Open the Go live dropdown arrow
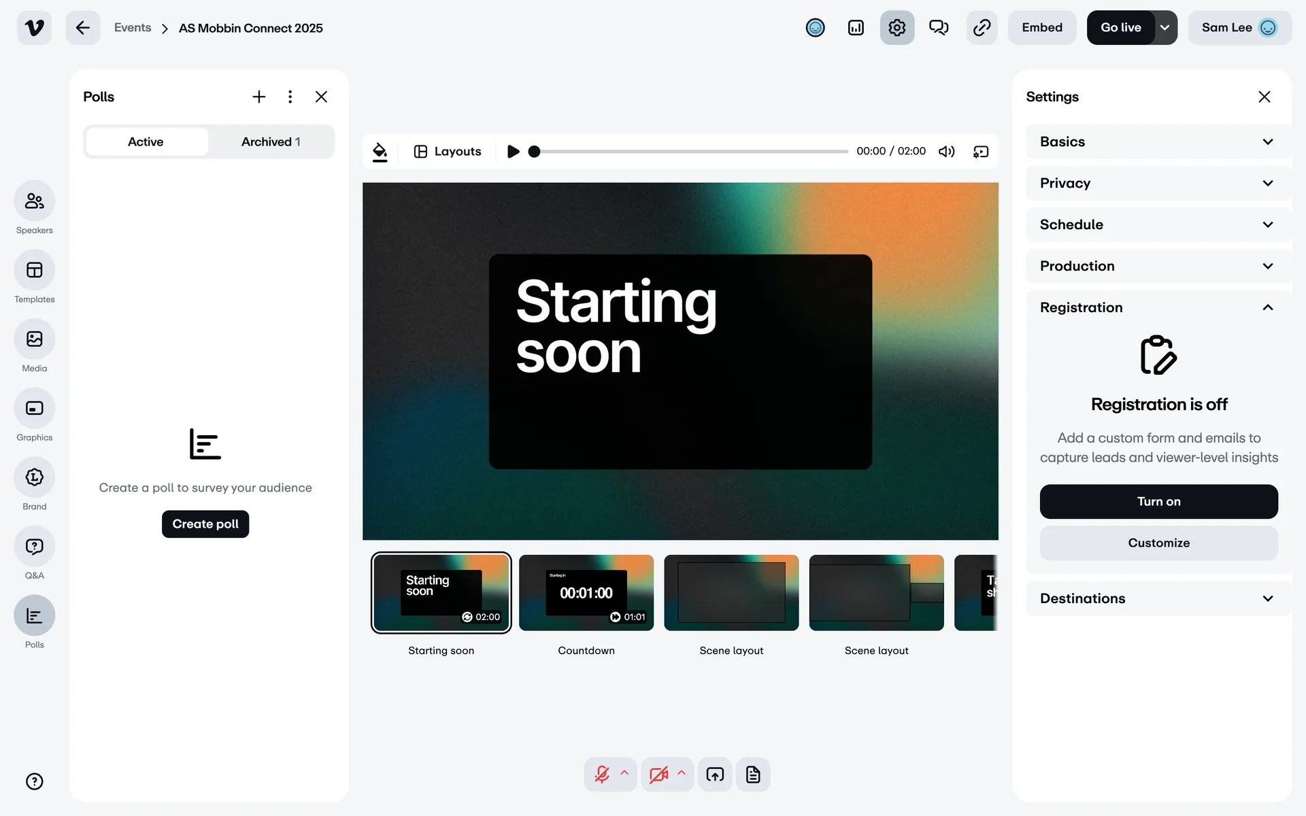This screenshot has height=816, width=1306. (x=1165, y=28)
